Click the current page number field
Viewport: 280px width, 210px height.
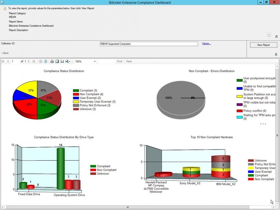pos(15,61)
